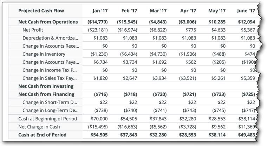
Task: Click Jan '17 Net Profit value ($23,181)
Action: click(98, 30)
